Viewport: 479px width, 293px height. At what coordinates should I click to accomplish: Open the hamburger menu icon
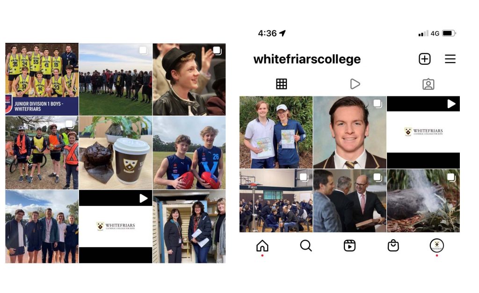(450, 59)
